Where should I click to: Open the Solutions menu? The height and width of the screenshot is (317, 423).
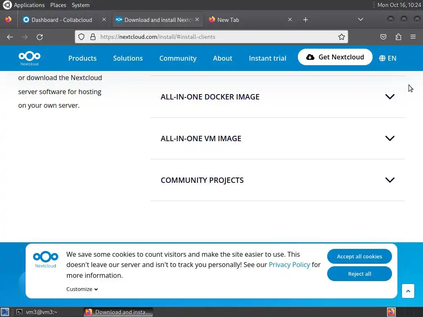coord(128,58)
